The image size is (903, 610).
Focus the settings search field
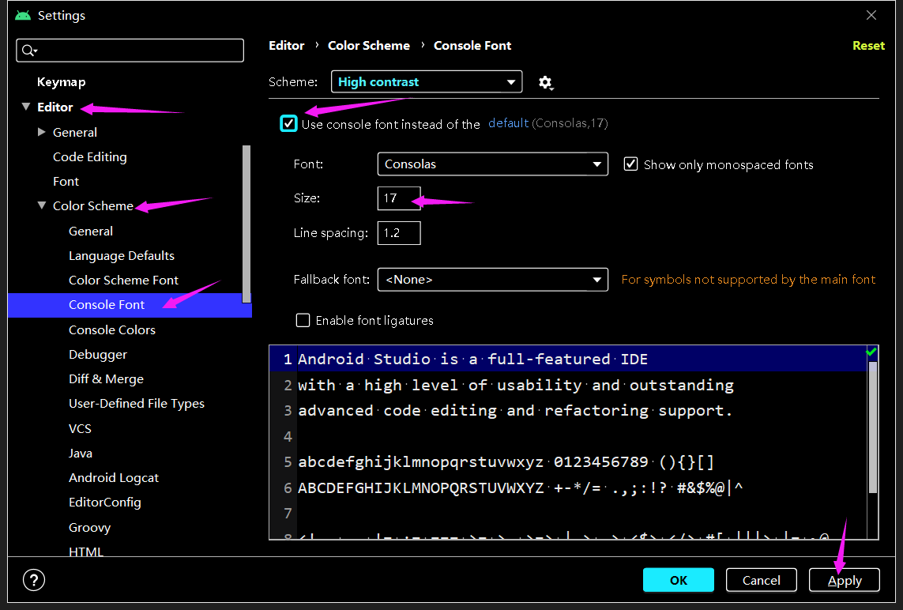(x=130, y=51)
